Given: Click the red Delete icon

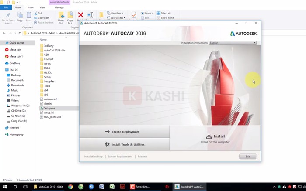Looking at the screenshot, I should (80, 15).
